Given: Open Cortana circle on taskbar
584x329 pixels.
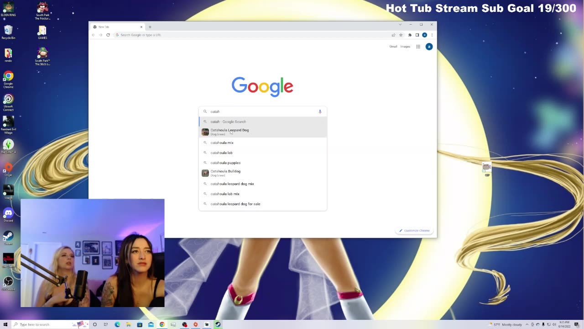Looking at the screenshot, I should (x=95, y=324).
